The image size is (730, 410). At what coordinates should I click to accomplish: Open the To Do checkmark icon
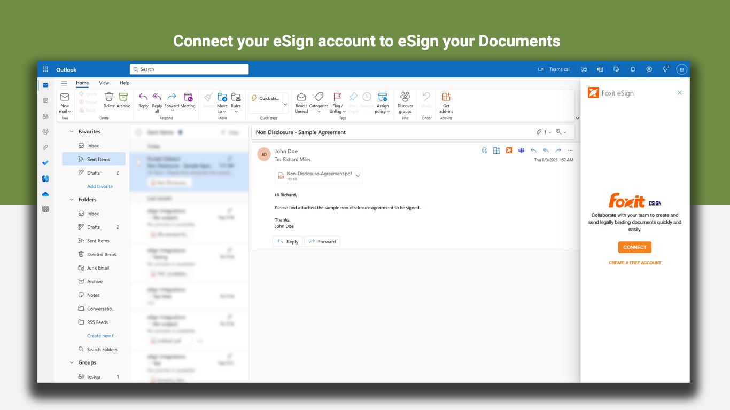(45, 163)
